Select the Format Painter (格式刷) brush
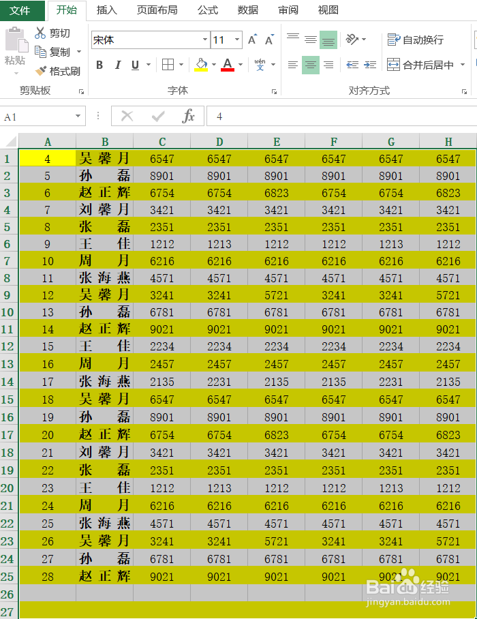477x619 pixels. pos(40,71)
